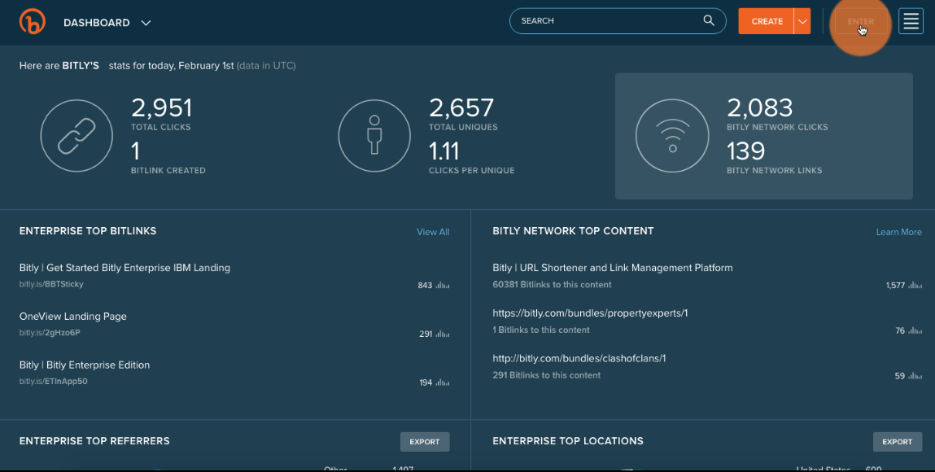Click the Enter button in header
This screenshot has height=472, width=935.
tap(860, 21)
